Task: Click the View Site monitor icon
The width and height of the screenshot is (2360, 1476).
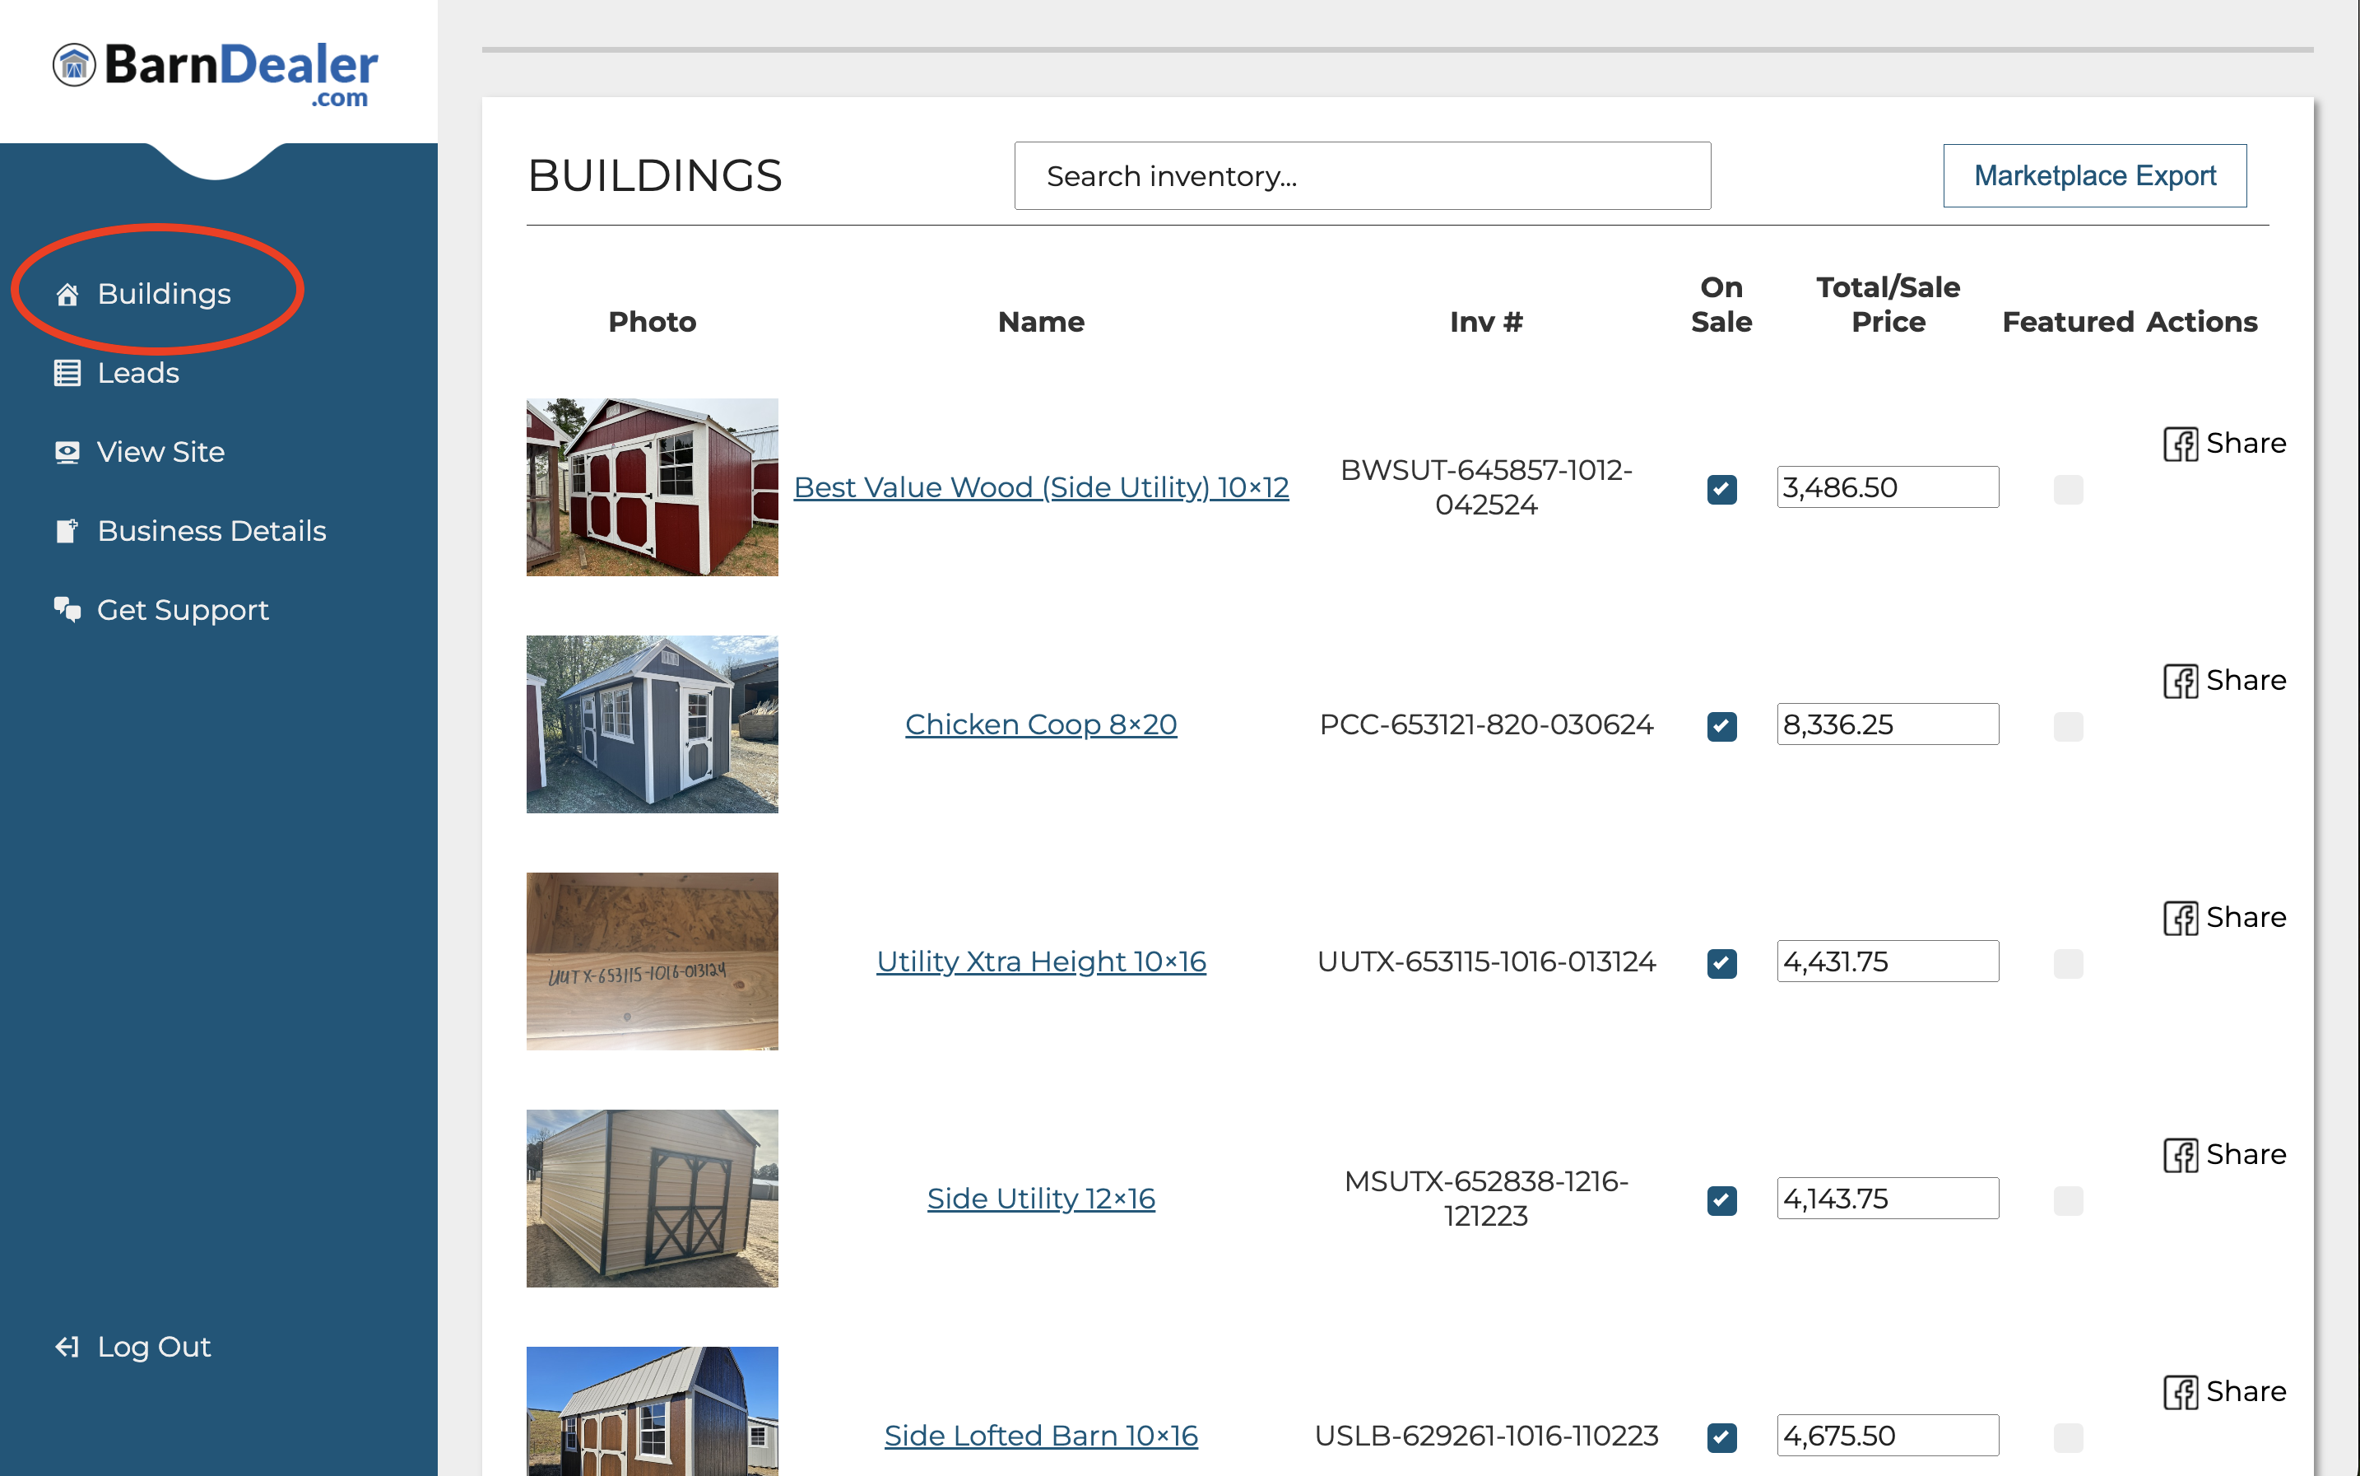Action: click(x=67, y=452)
